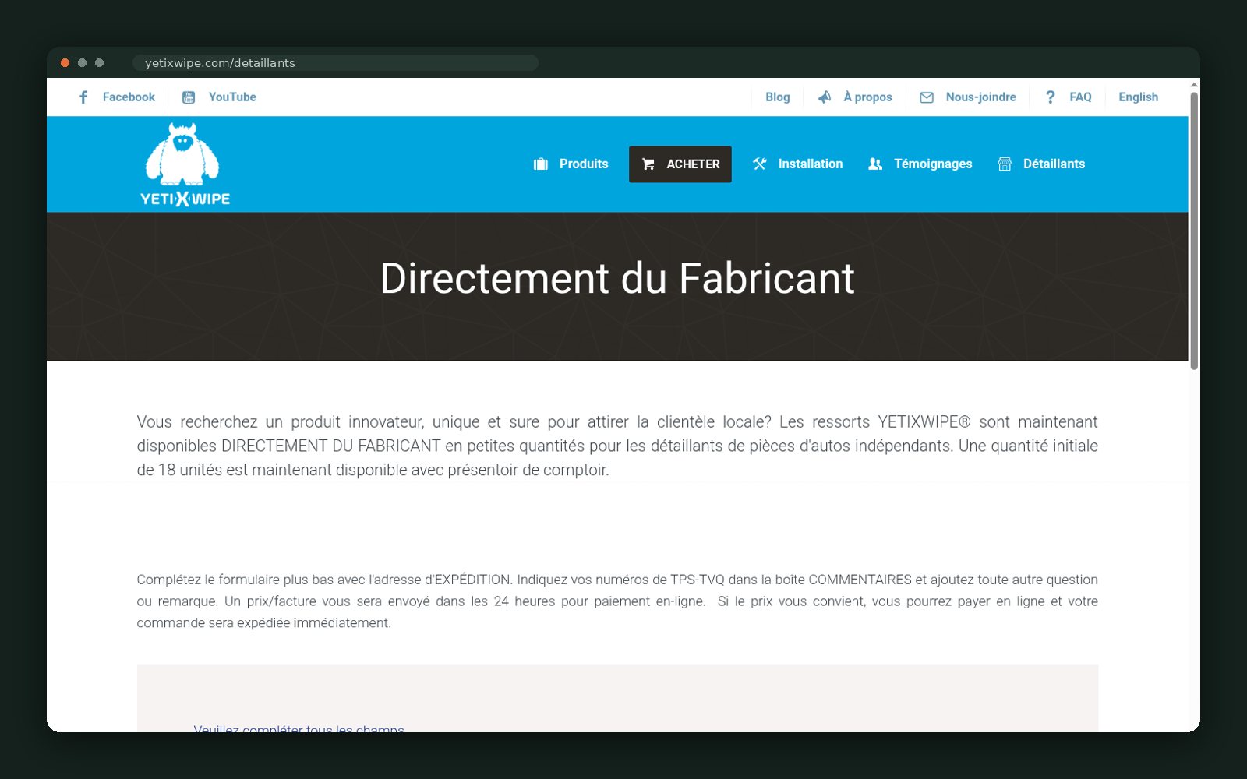1247x779 pixels.
Task: Click the Facebook logo icon
Action: coord(83,97)
